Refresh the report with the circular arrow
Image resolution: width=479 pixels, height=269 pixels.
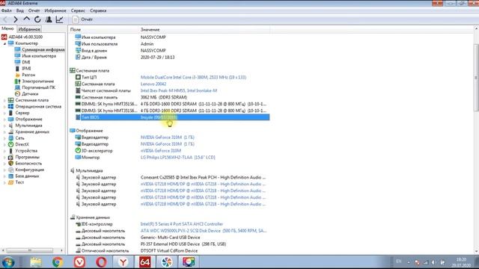(37, 19)
